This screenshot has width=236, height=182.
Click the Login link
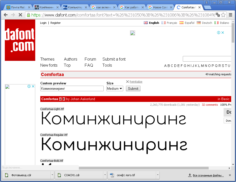(43, 23)
